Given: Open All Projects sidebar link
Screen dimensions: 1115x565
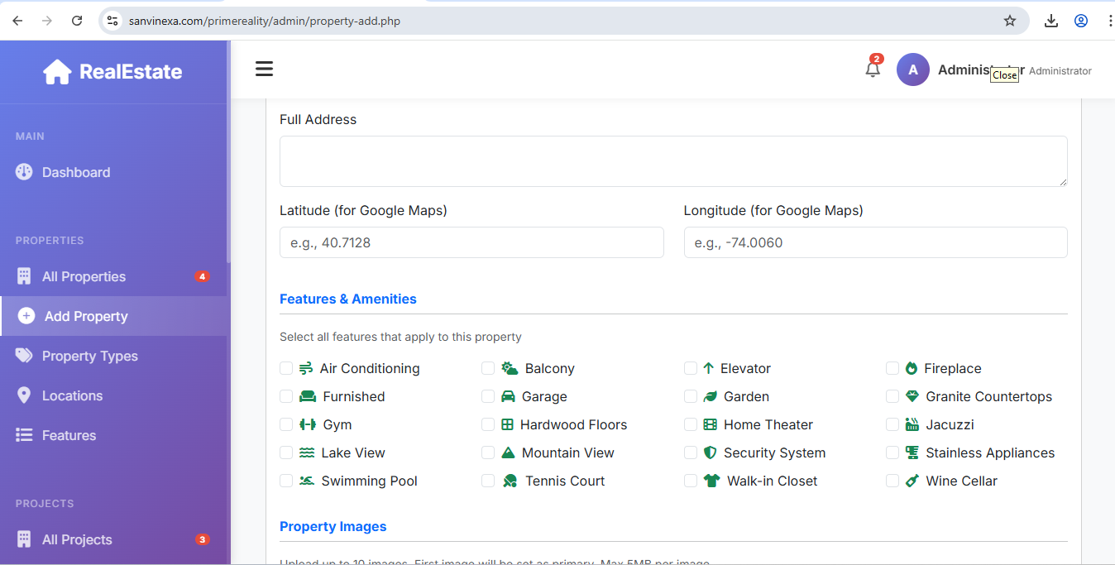Looking at the screenshot, I should click(77, 539).
